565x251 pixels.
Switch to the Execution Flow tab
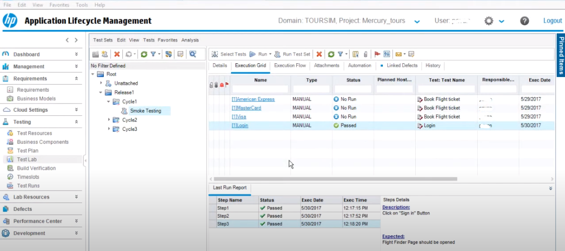point(290,66)
